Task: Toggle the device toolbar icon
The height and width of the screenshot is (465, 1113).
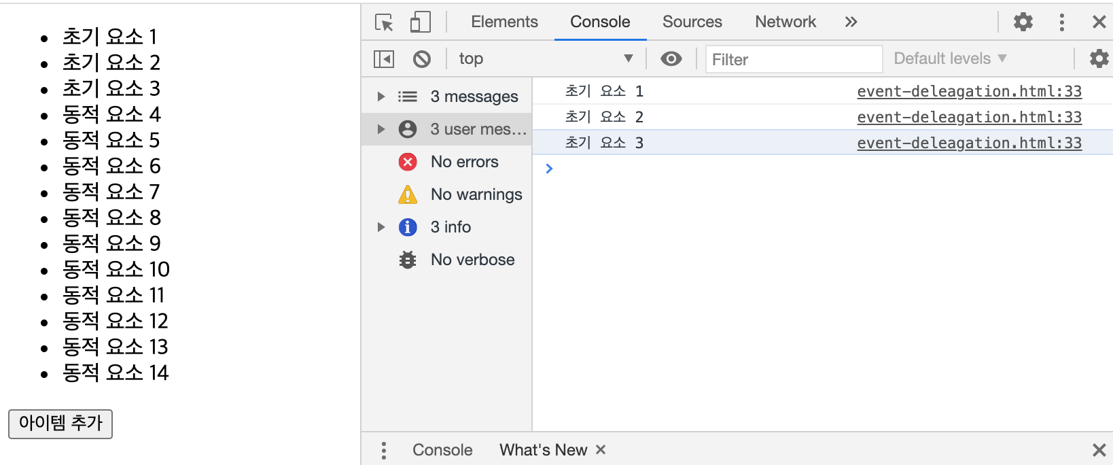Action: click(421, 22)
